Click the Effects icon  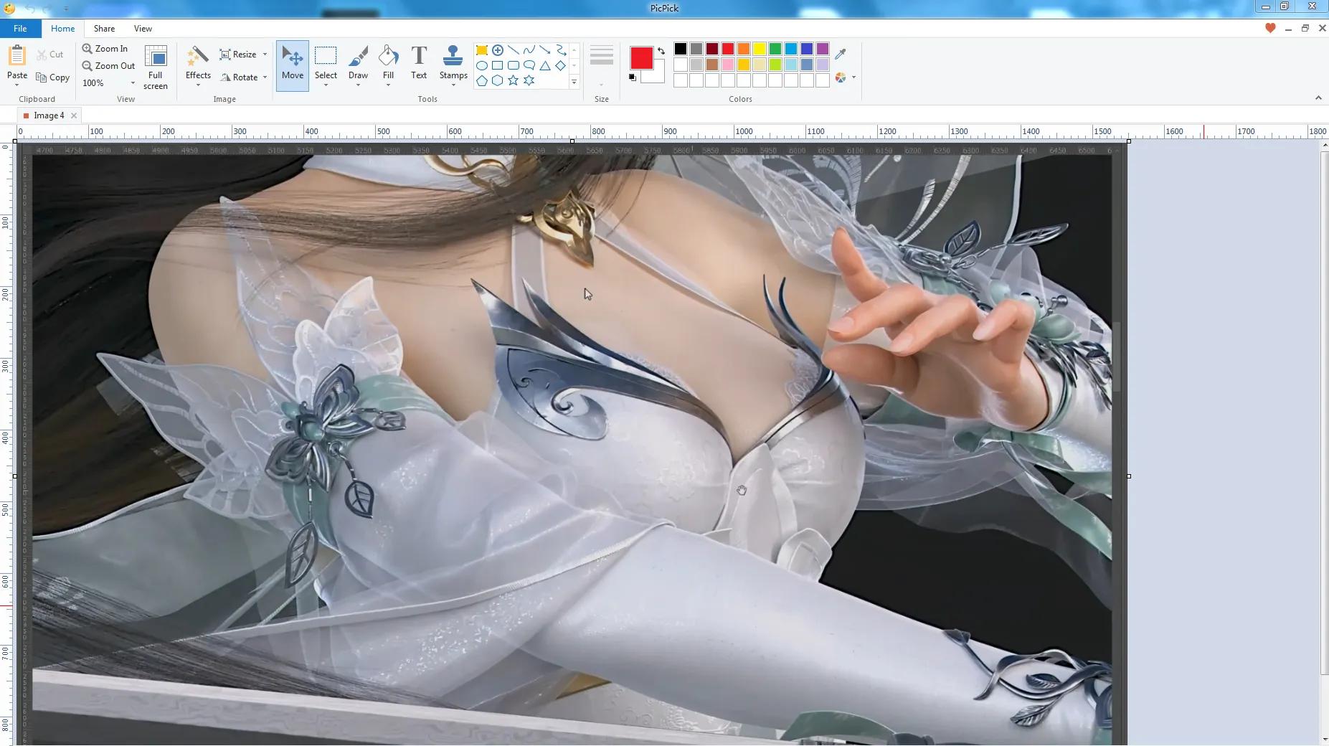(198, 63)
